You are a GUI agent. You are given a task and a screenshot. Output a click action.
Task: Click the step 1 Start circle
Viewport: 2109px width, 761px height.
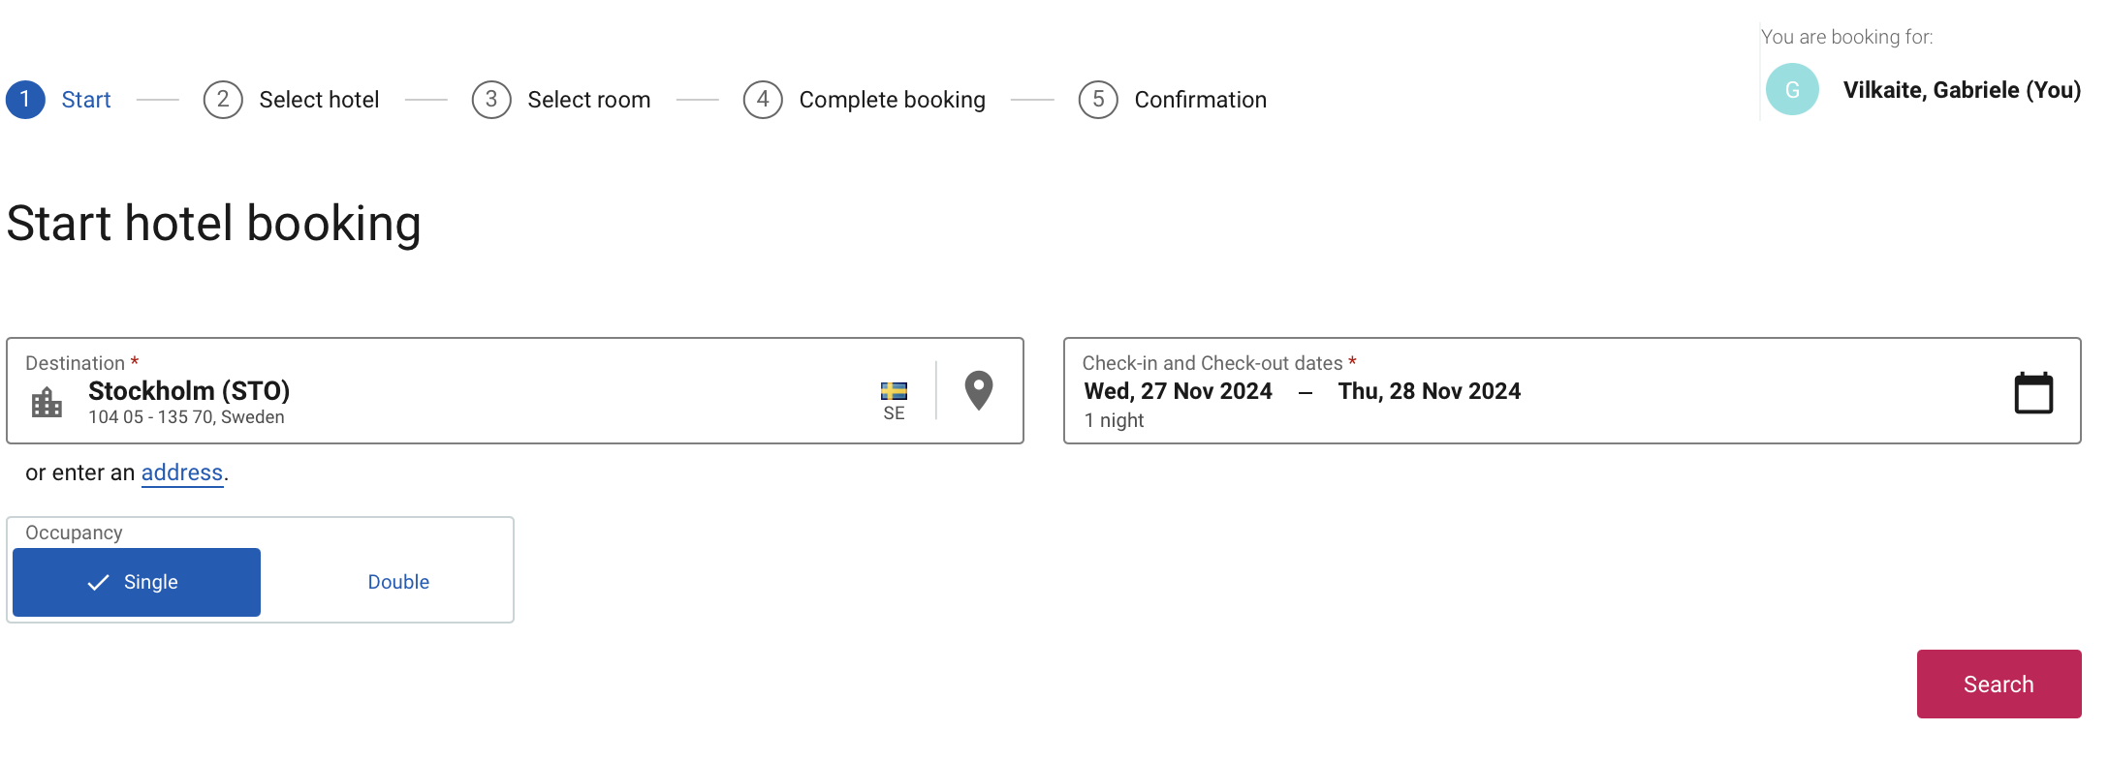[25, 100]
